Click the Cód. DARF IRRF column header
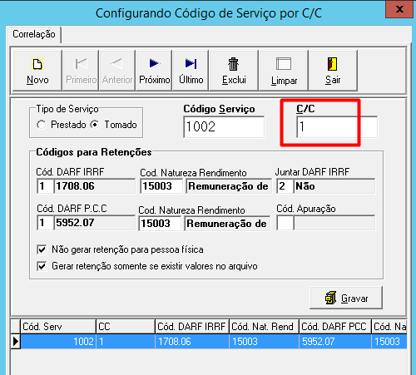 (x=192, y=327)
